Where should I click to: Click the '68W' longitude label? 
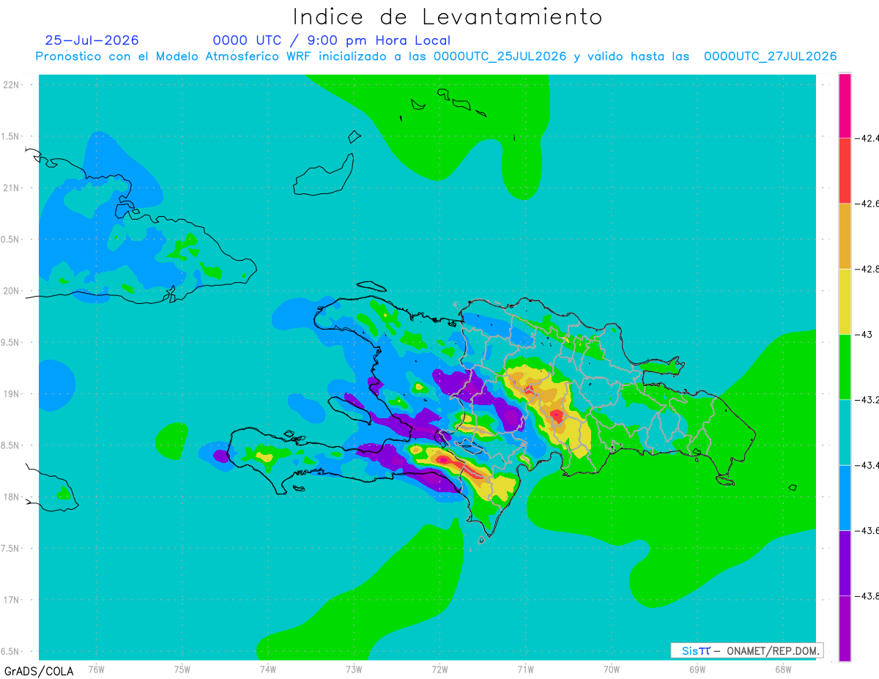(783, 669)
